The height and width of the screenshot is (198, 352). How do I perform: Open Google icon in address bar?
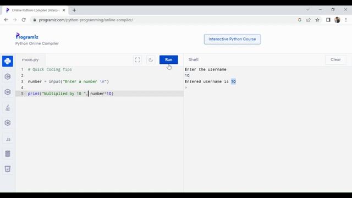click(x=300, y=20)
